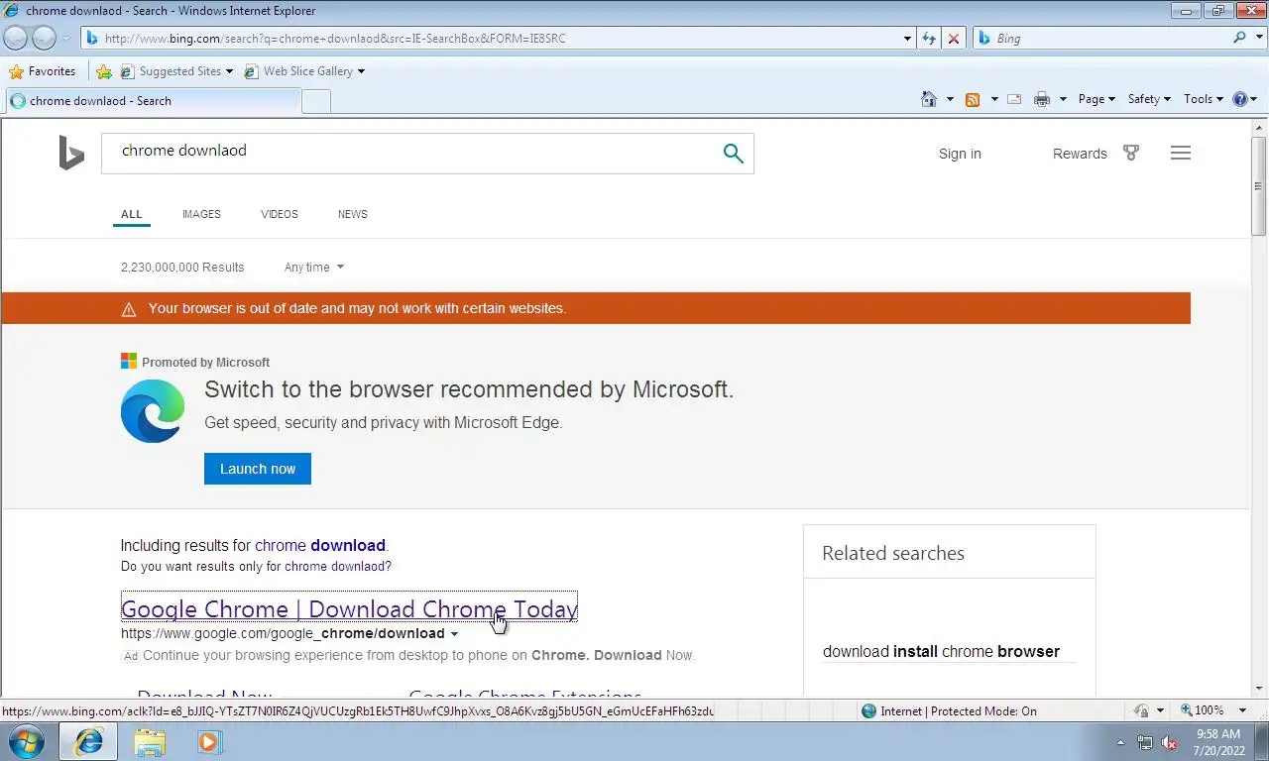Click Internet Explorer taskbar icon
The height and width of the screenshot is (761, 1269).
pyautogui.click(x=89, y=741)
